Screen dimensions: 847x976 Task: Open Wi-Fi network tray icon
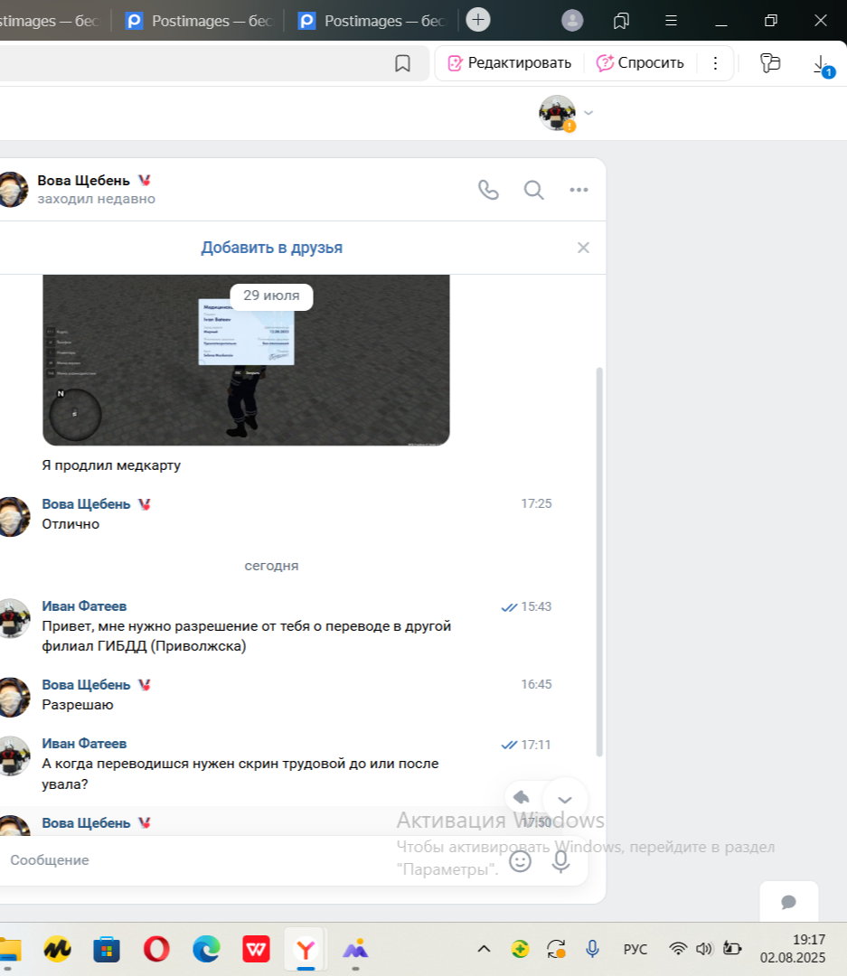(x=678, y=949)
